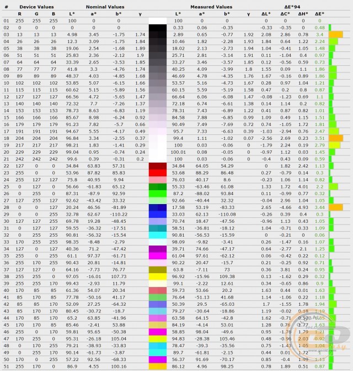The width and height of the screenshot is (353, 371).
Task: Click nominal b* value 105.04 in row 47
Action: click(119, 338)
